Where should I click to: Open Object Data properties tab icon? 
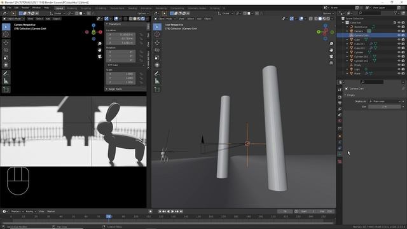point(340,155)
